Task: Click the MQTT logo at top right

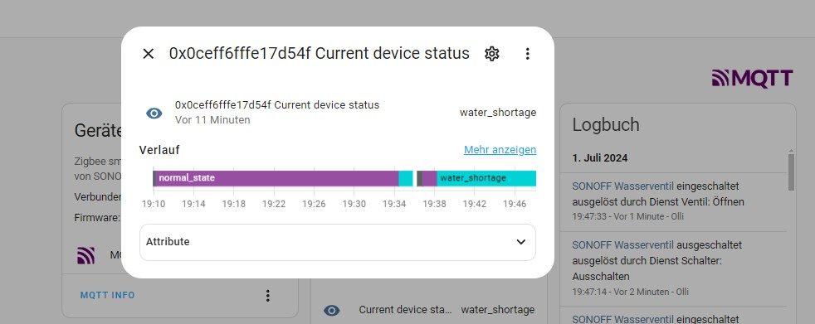Action: coord(752,79)
